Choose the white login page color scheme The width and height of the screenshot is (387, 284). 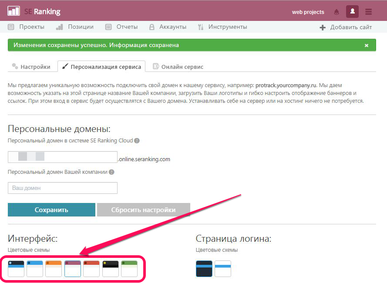(223, 269)
